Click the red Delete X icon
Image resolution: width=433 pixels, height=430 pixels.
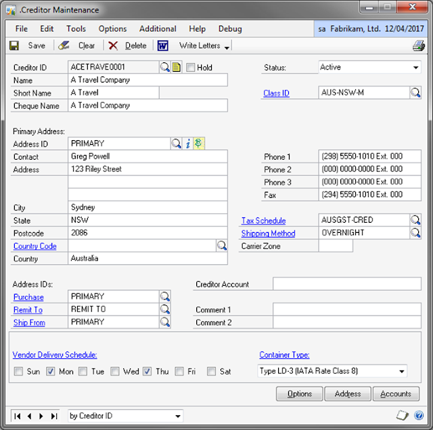(x=113, y=45)
